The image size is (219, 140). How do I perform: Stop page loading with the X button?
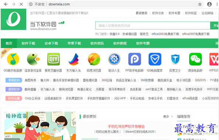click(x=21, y=4)
